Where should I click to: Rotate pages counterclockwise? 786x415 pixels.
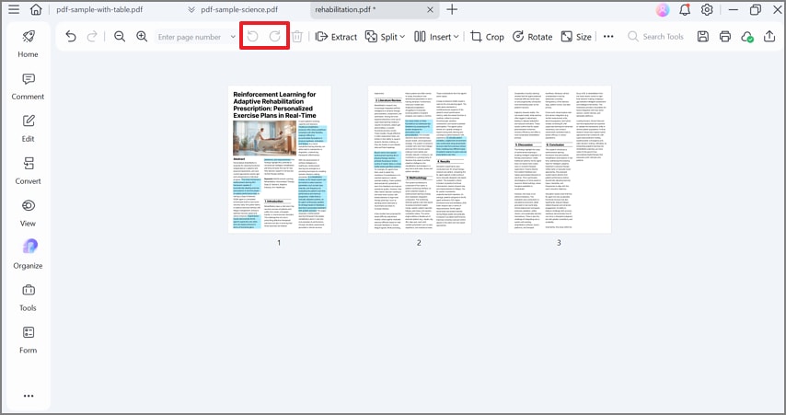[252, 37]
